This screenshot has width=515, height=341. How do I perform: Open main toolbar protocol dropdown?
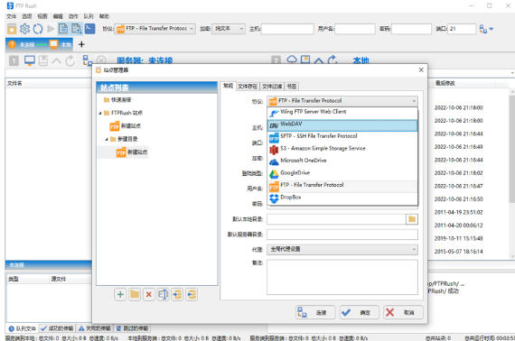pos(155,29)
